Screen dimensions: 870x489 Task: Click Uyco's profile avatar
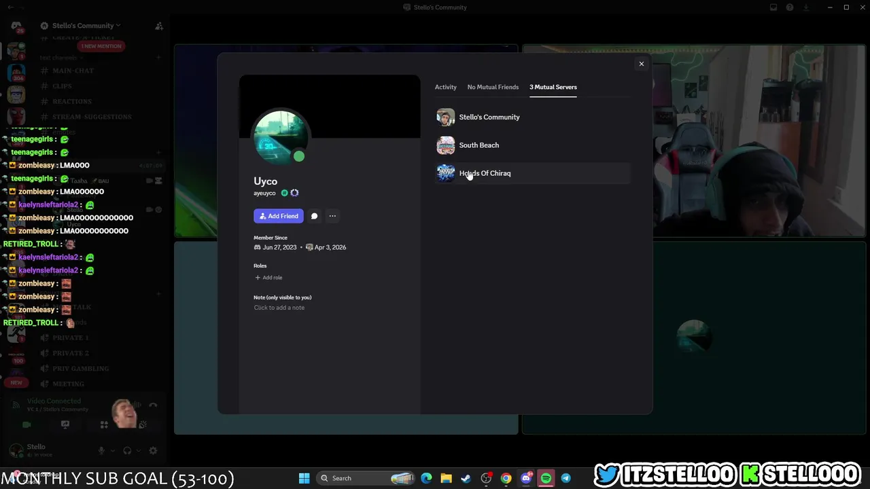[x=280, y=137]
